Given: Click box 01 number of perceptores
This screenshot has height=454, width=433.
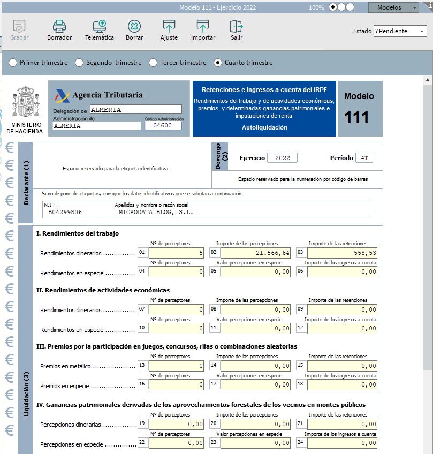Looking at the screenshot, I should pos(176,253).
